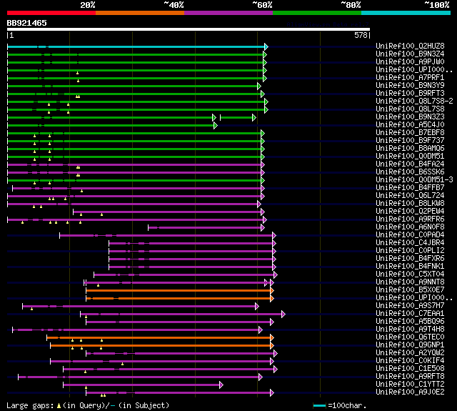Click the green ~80% legend color segment
This screenshot has height=411, width=457.
click(x=317, y=13)
